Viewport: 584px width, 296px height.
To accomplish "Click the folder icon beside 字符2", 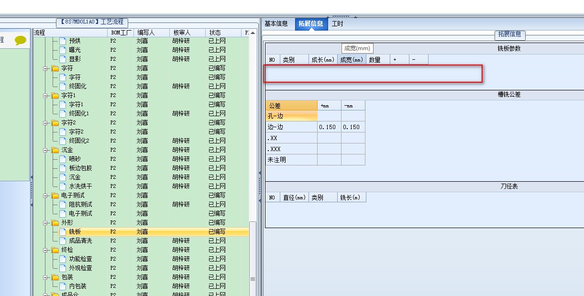I will [55, 123].
